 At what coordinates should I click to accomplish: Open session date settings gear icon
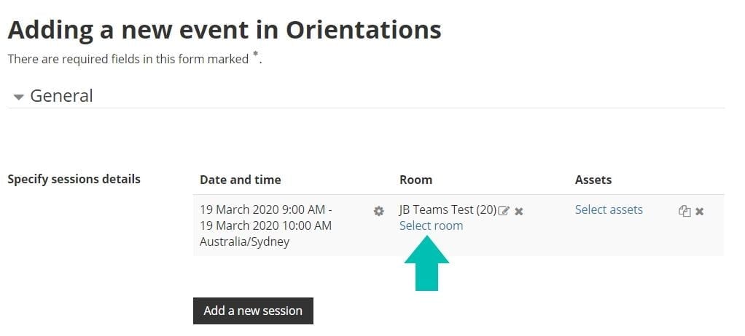click(378, 211)
